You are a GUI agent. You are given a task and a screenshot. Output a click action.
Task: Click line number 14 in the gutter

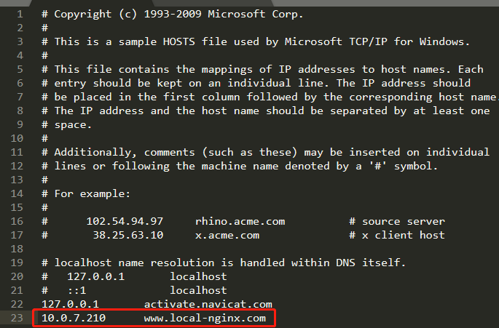coord(17,193)
